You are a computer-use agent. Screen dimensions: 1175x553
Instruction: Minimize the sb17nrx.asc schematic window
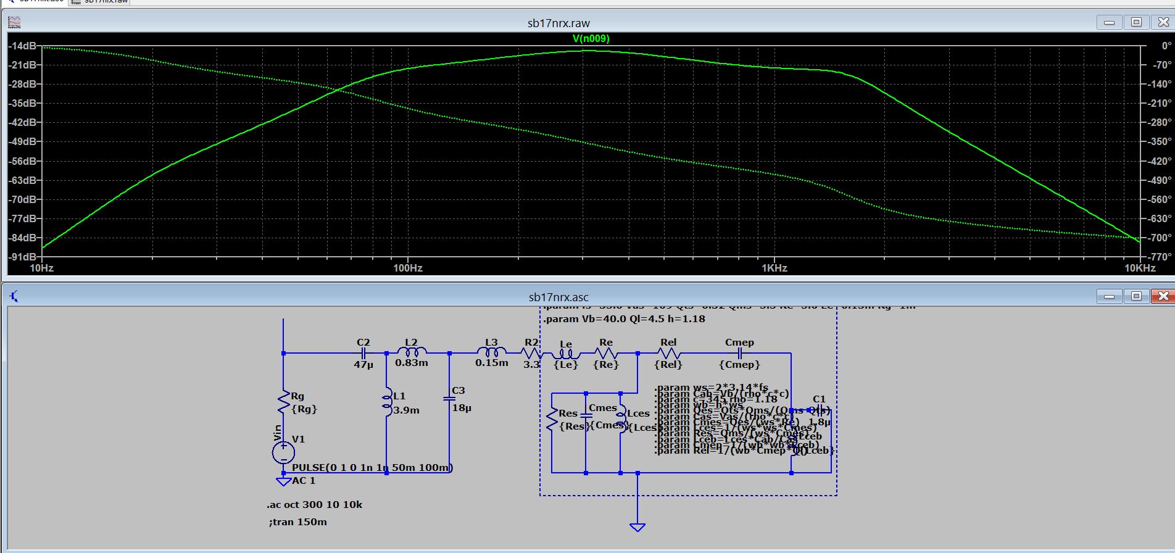pos(1110,297)
